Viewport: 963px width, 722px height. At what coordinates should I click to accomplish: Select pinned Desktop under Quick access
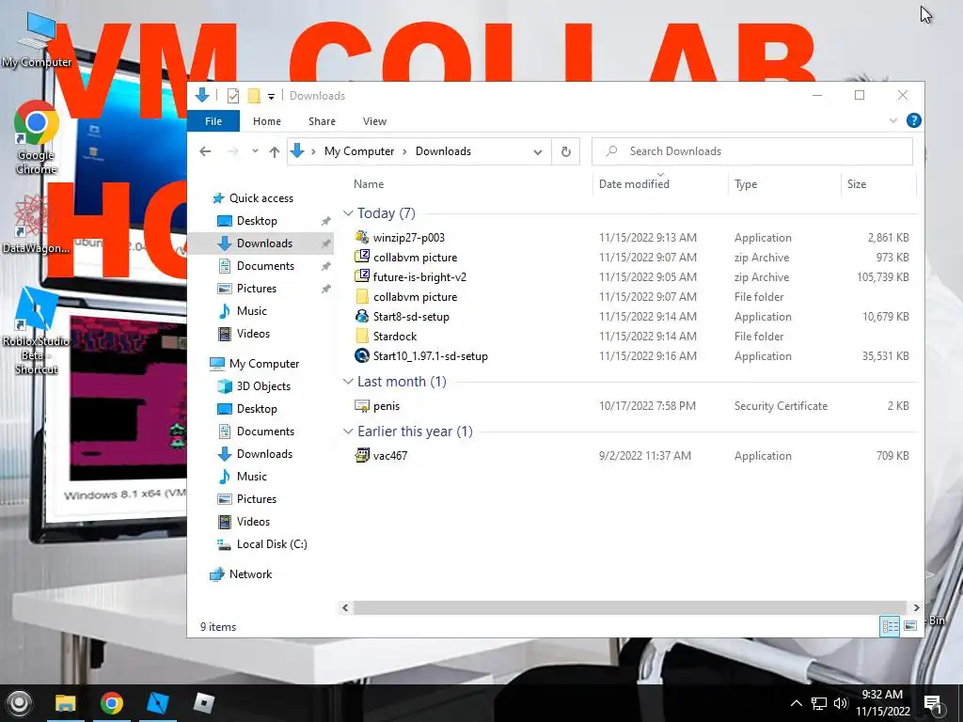pyautogui.click(x=257, y=220)
